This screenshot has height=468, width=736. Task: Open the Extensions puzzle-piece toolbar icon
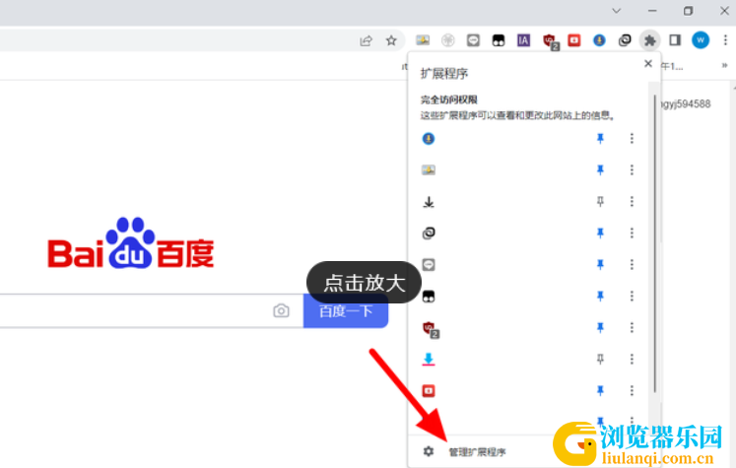tap(649, 40)
